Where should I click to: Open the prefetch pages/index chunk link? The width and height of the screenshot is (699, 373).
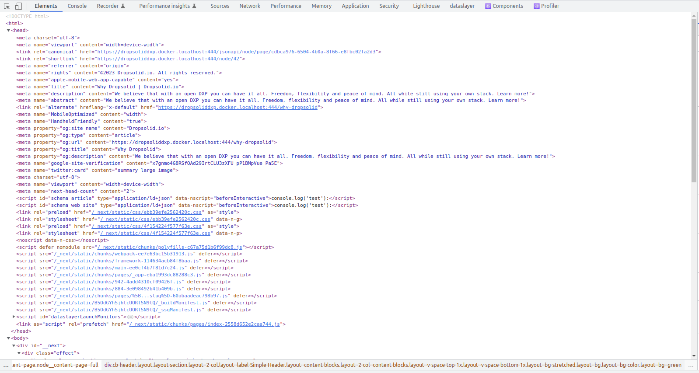click(205, 324)
